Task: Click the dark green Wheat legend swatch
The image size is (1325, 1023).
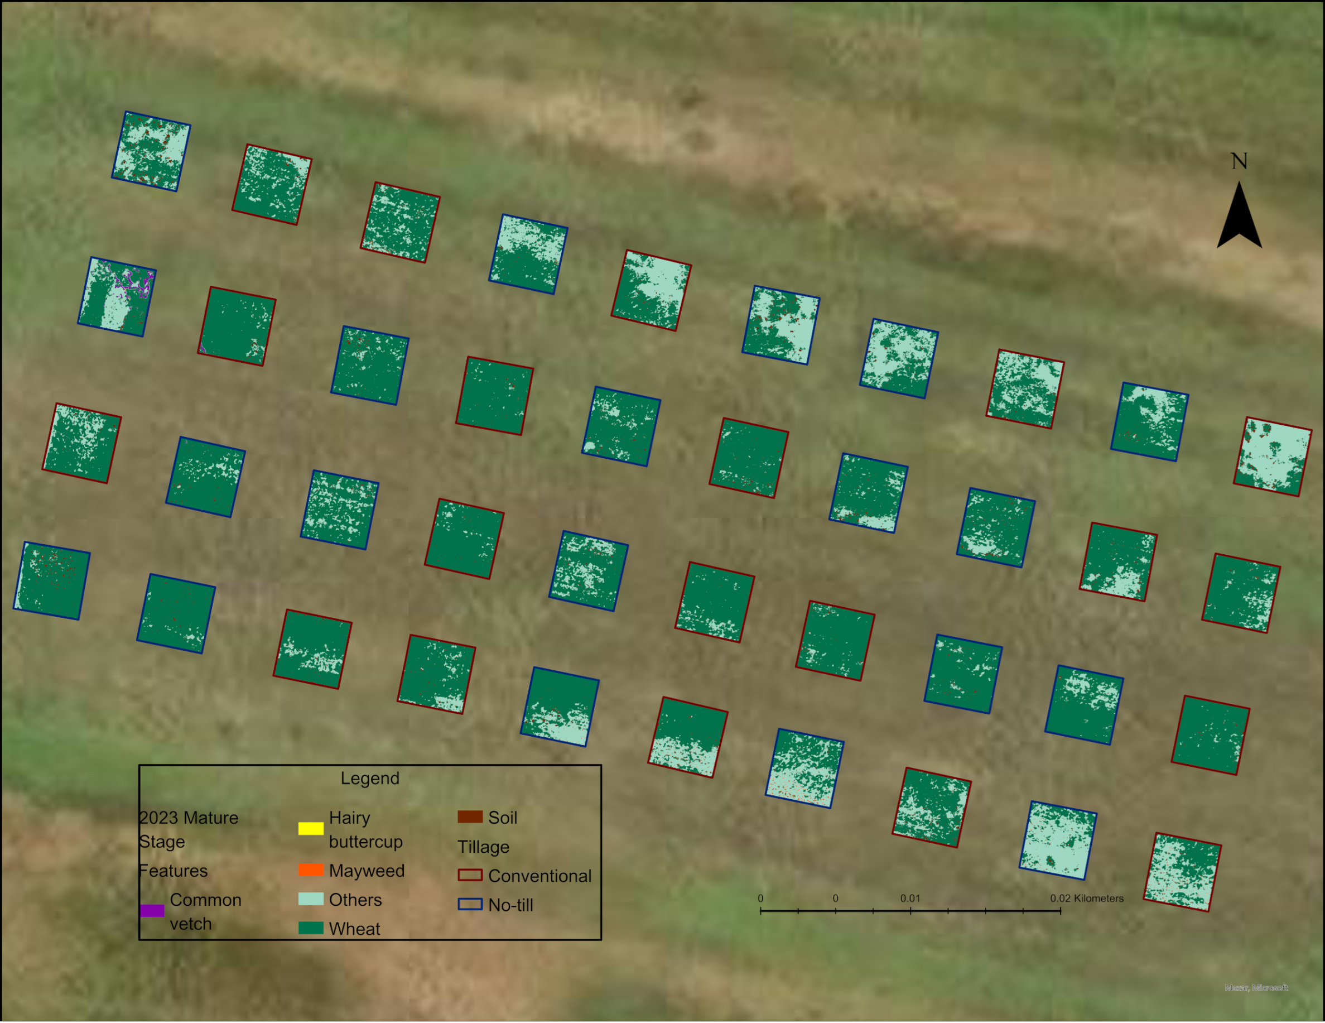Action: pos(311,928)
